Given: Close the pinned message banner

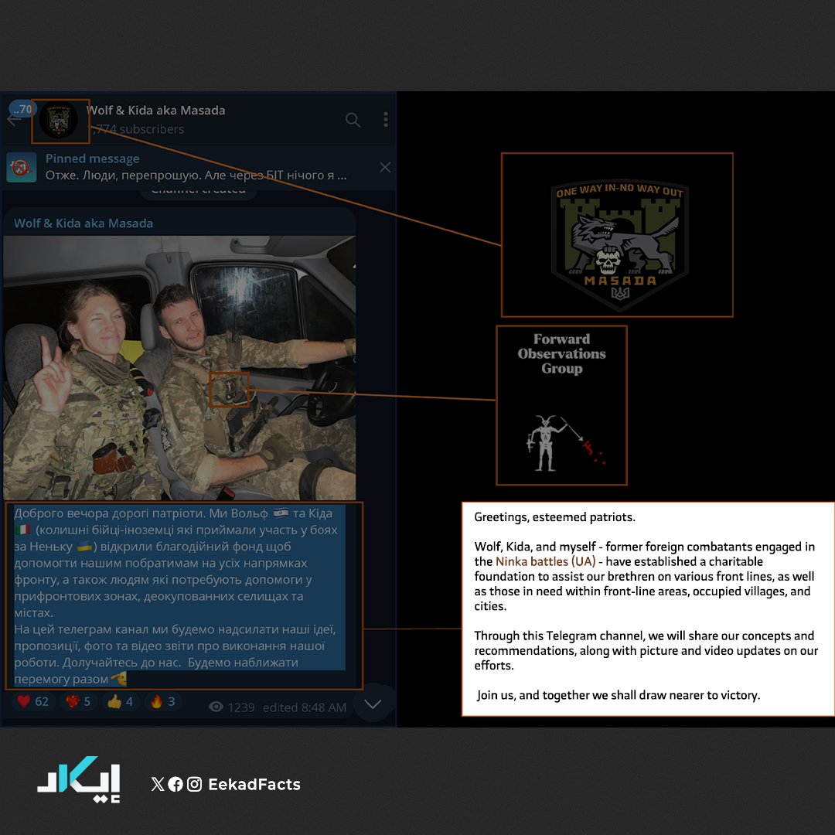Looking at the screenshot, I should click(385, 167).
